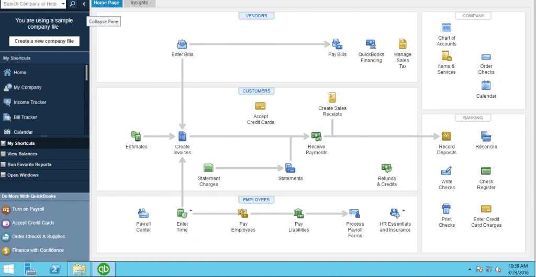Image resolution: width=536 pixels, height=277 pixels.
Task: Open the Enter Bills icon
Action: point(182,44)
